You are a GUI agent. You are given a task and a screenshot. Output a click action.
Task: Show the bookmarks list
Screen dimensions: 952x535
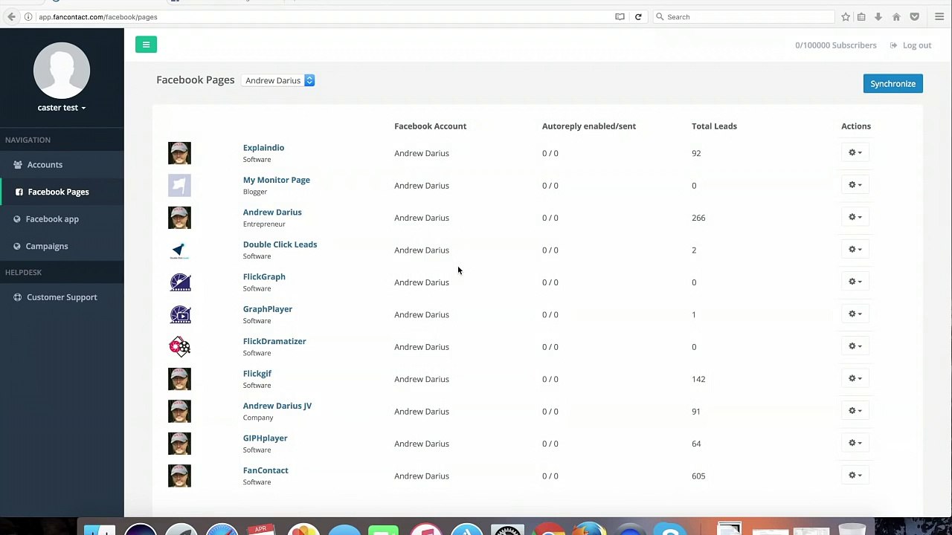coord(861,16)
